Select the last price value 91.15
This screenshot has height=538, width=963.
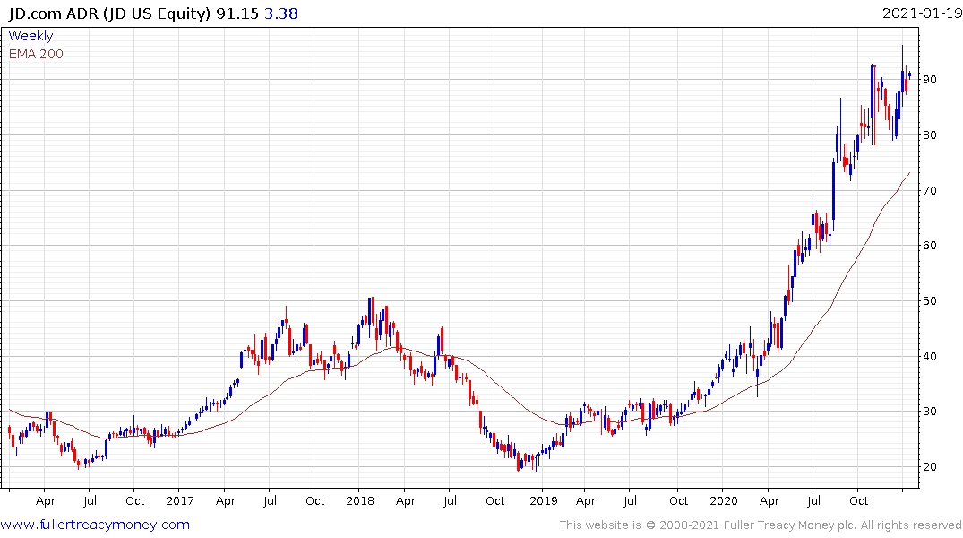click(x=237, y=13)
